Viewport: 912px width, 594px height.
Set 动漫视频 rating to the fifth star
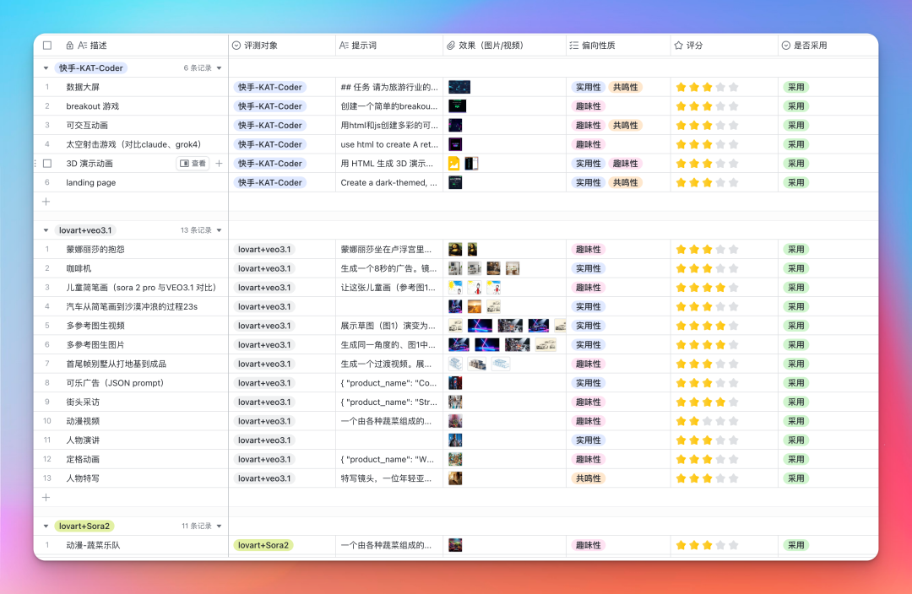[x=733, y=421]
